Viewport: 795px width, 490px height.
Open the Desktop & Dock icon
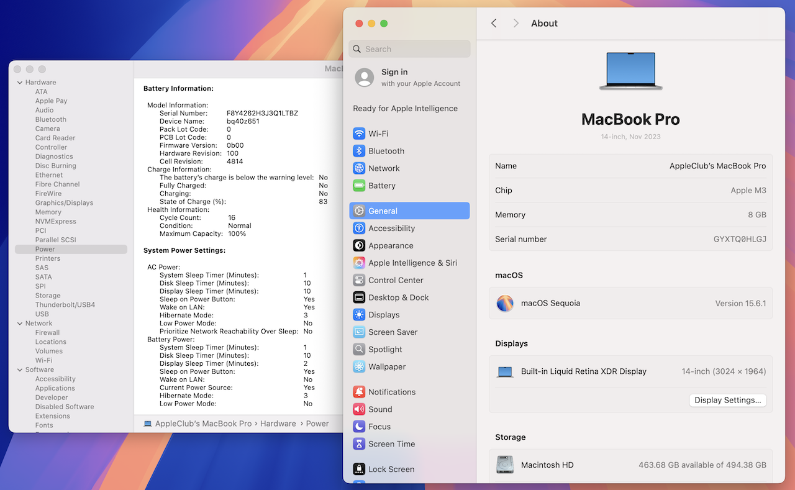(x=359, y=297)
